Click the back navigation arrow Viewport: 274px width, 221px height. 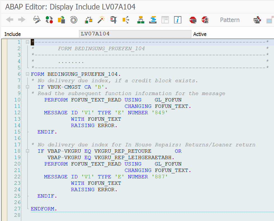coord(9,20)
